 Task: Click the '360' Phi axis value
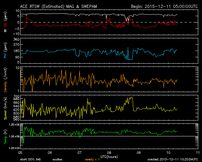pyautogui.click(x=16, y=40)
